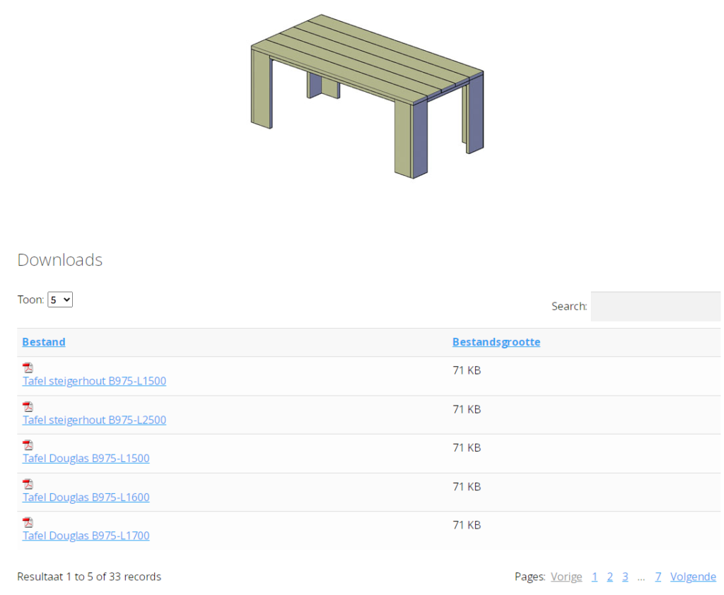
Task: Click inside the Search input field
Action: (x=655, y=306)
